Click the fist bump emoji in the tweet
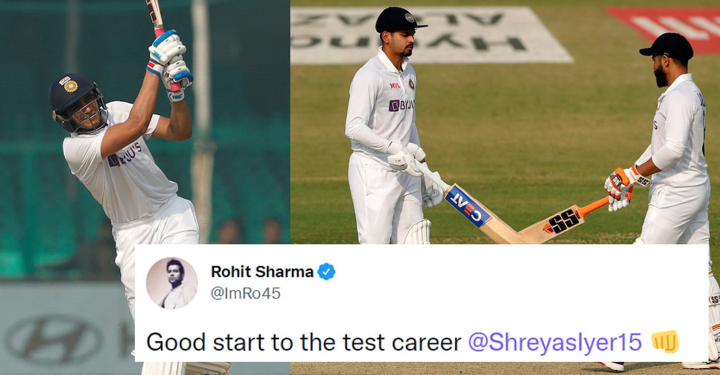The image size is (720, 375). pyautogui.click(x=665, y=341)
